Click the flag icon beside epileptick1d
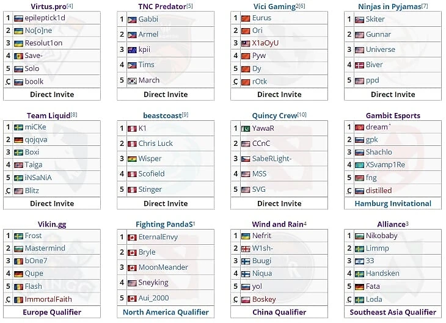 (18, 18)
